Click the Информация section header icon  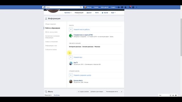46,18
